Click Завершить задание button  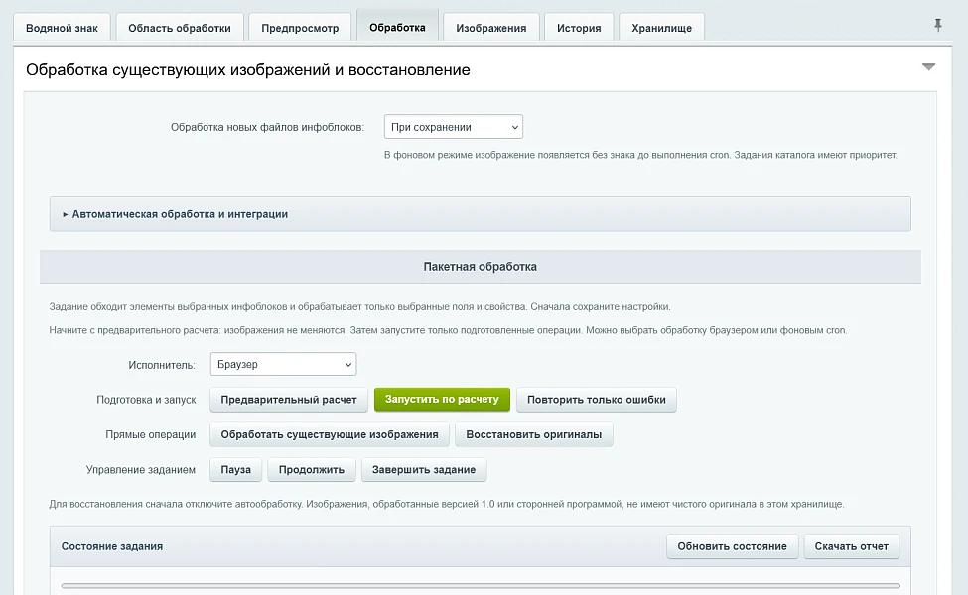coord(424,470)
